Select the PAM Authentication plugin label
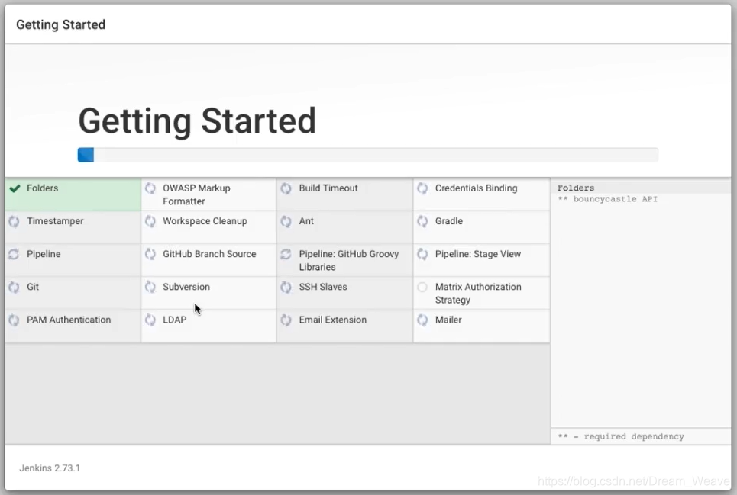The height and width of the screenshot is (495, 737). click(x=69, y=320)
